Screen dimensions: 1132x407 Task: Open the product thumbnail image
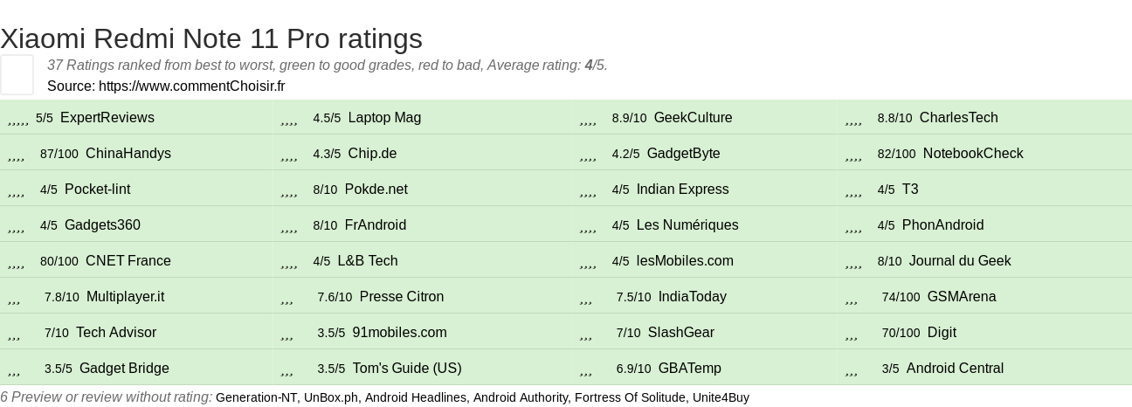17,74
